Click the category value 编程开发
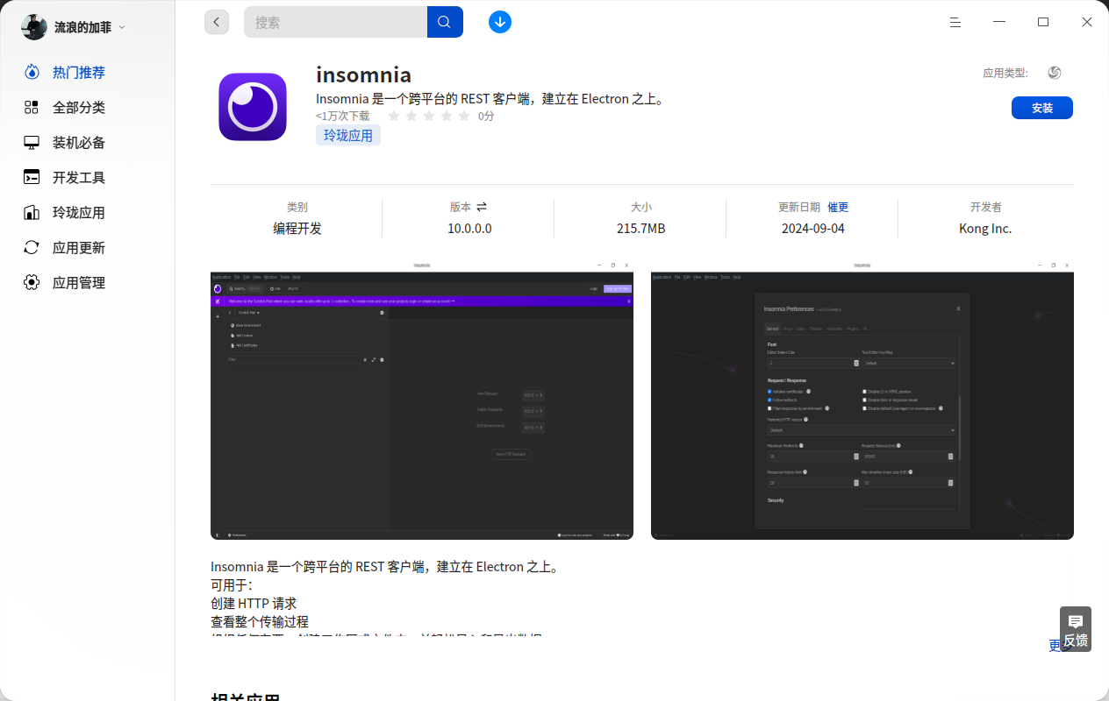Screen dimensions: 1109x701 [x=297, y=229]
